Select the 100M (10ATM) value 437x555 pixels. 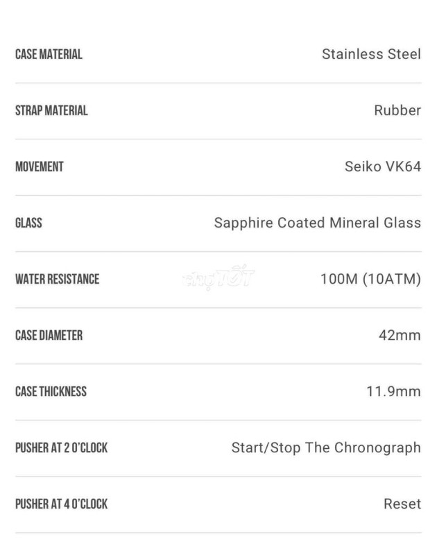371,280
